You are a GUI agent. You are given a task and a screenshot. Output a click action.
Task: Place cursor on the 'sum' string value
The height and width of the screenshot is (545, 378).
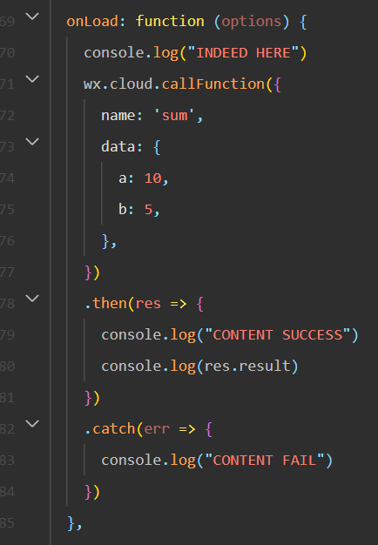(174, 116)
